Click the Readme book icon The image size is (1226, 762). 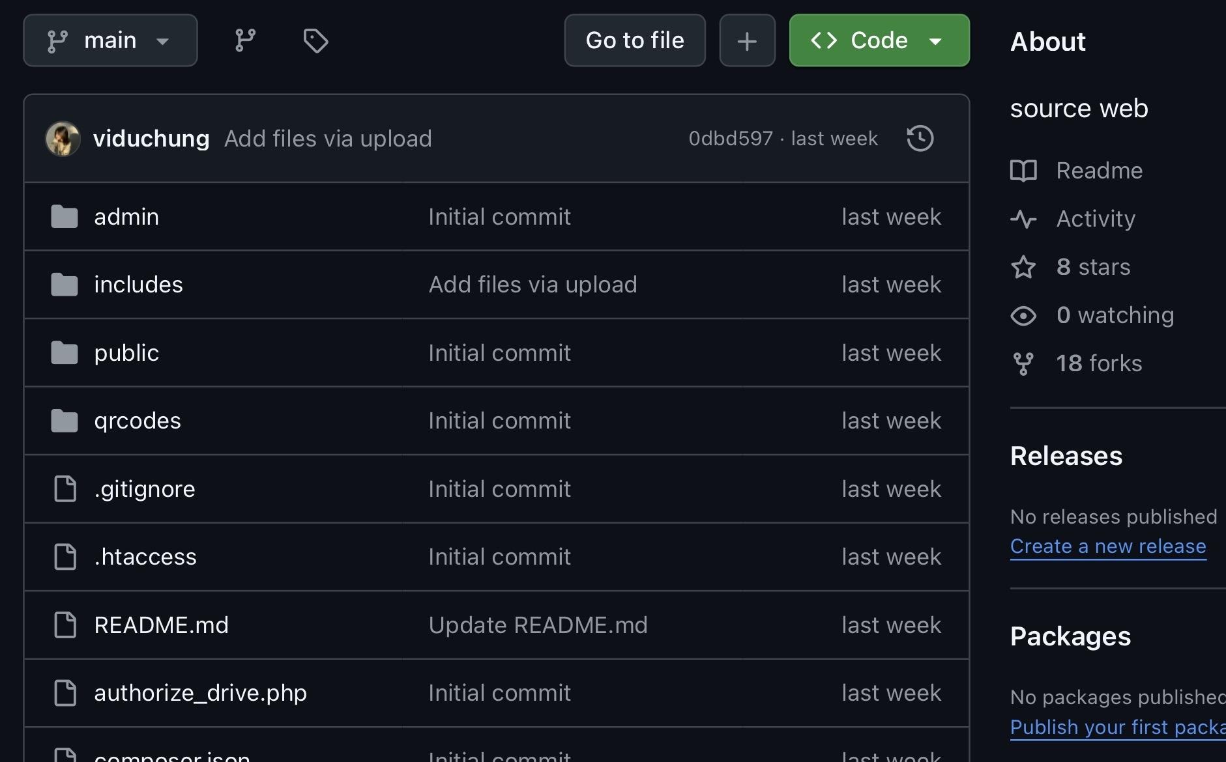point(1023,171)
